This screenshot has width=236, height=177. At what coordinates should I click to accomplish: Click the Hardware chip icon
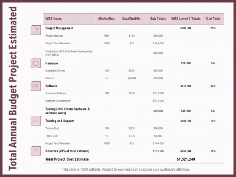[36, 63]
